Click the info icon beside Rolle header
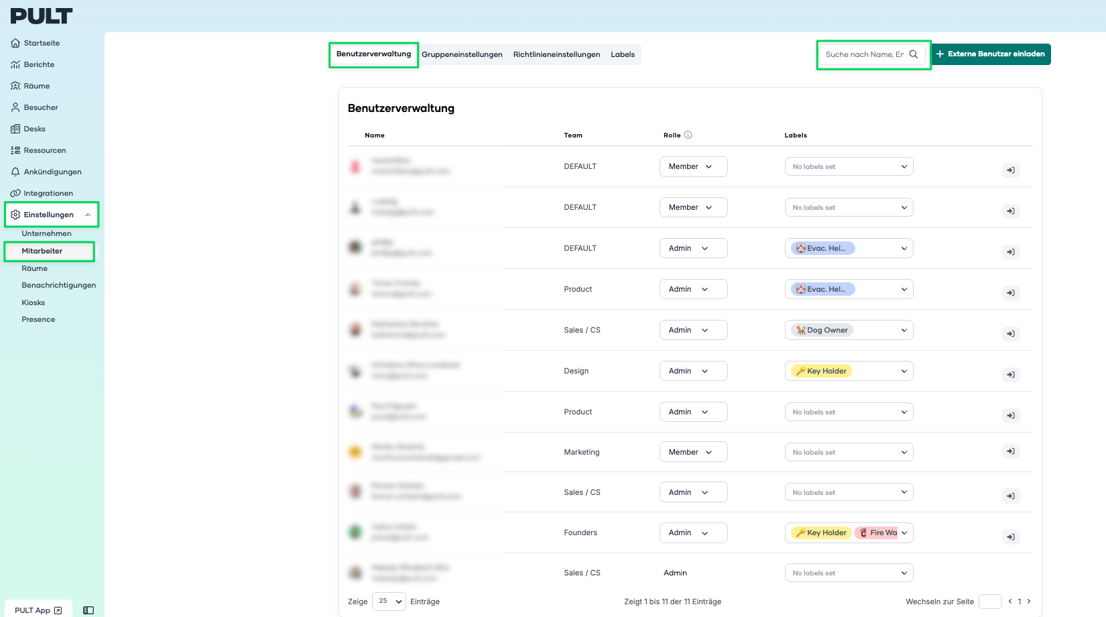This screenshot has width=1106, height=617. [688, 135]
